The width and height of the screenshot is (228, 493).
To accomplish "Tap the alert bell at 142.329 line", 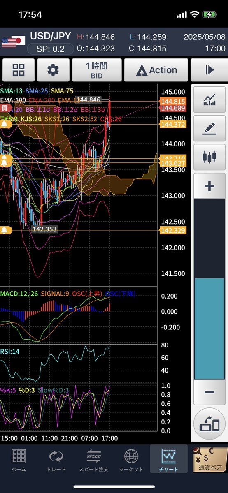I will point(5,231).
